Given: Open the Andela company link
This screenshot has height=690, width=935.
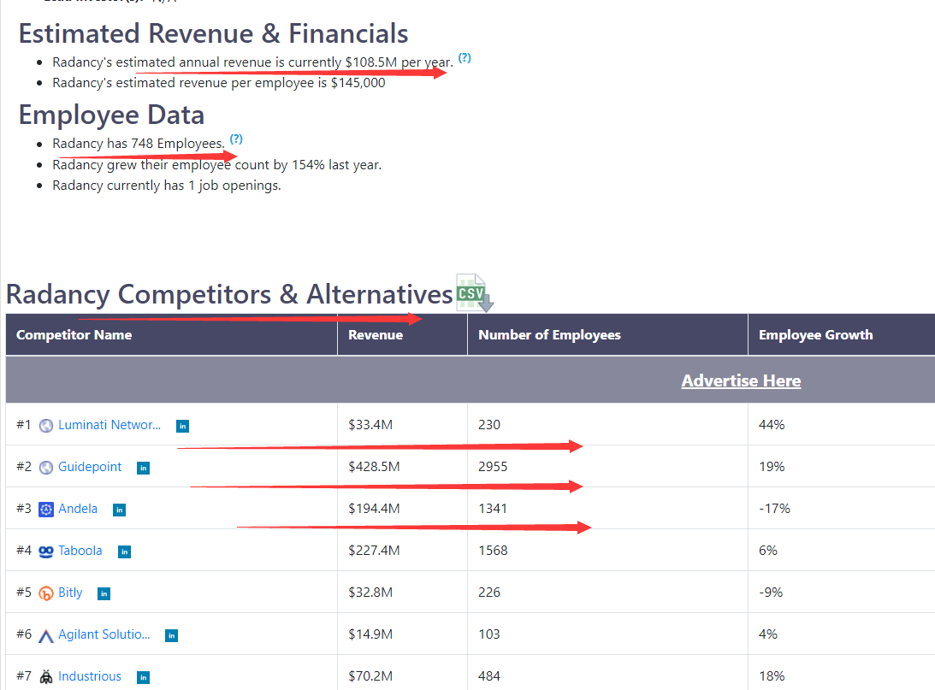Looking at the screenshot, I should pyautogui.click(x=78, y=508).
